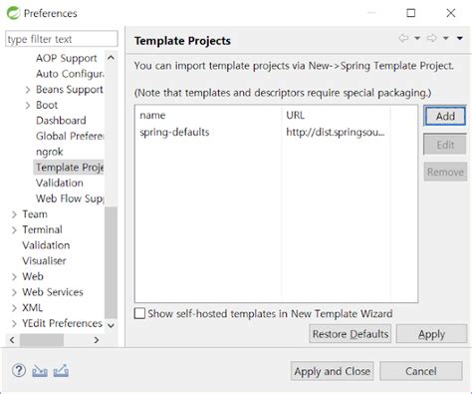The height and width of the screenshot is (394, 472).
Task: Open the view menu triangle icon
Action: click(x=460, y=38)
